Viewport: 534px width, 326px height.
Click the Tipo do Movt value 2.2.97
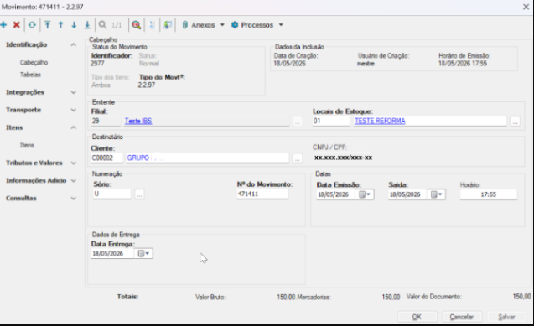(x=147, y=85)
